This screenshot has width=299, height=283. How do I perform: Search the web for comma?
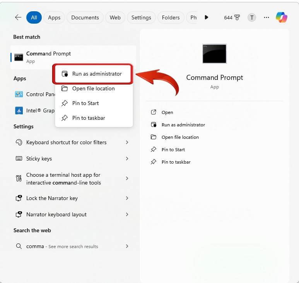point(72,246)
